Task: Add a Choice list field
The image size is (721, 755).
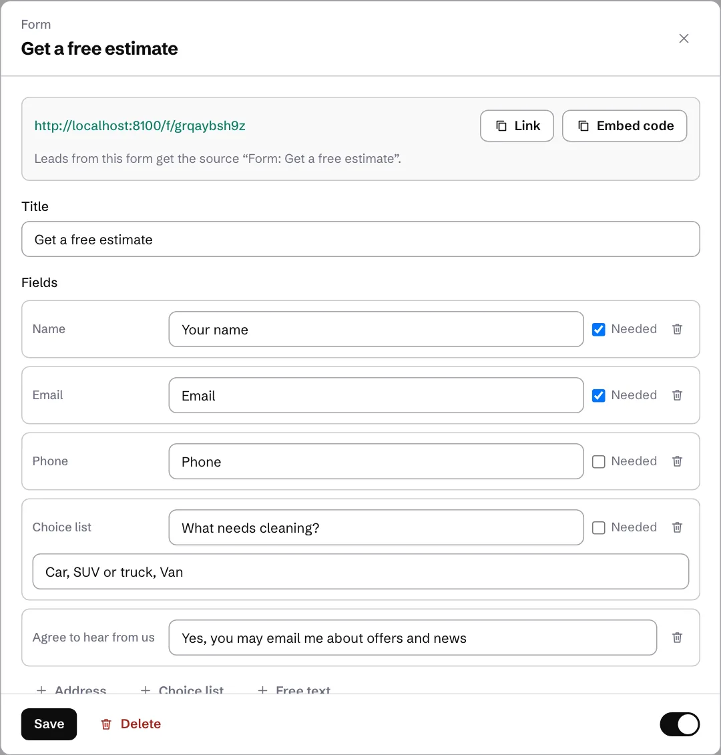Action: coord(182,689)
